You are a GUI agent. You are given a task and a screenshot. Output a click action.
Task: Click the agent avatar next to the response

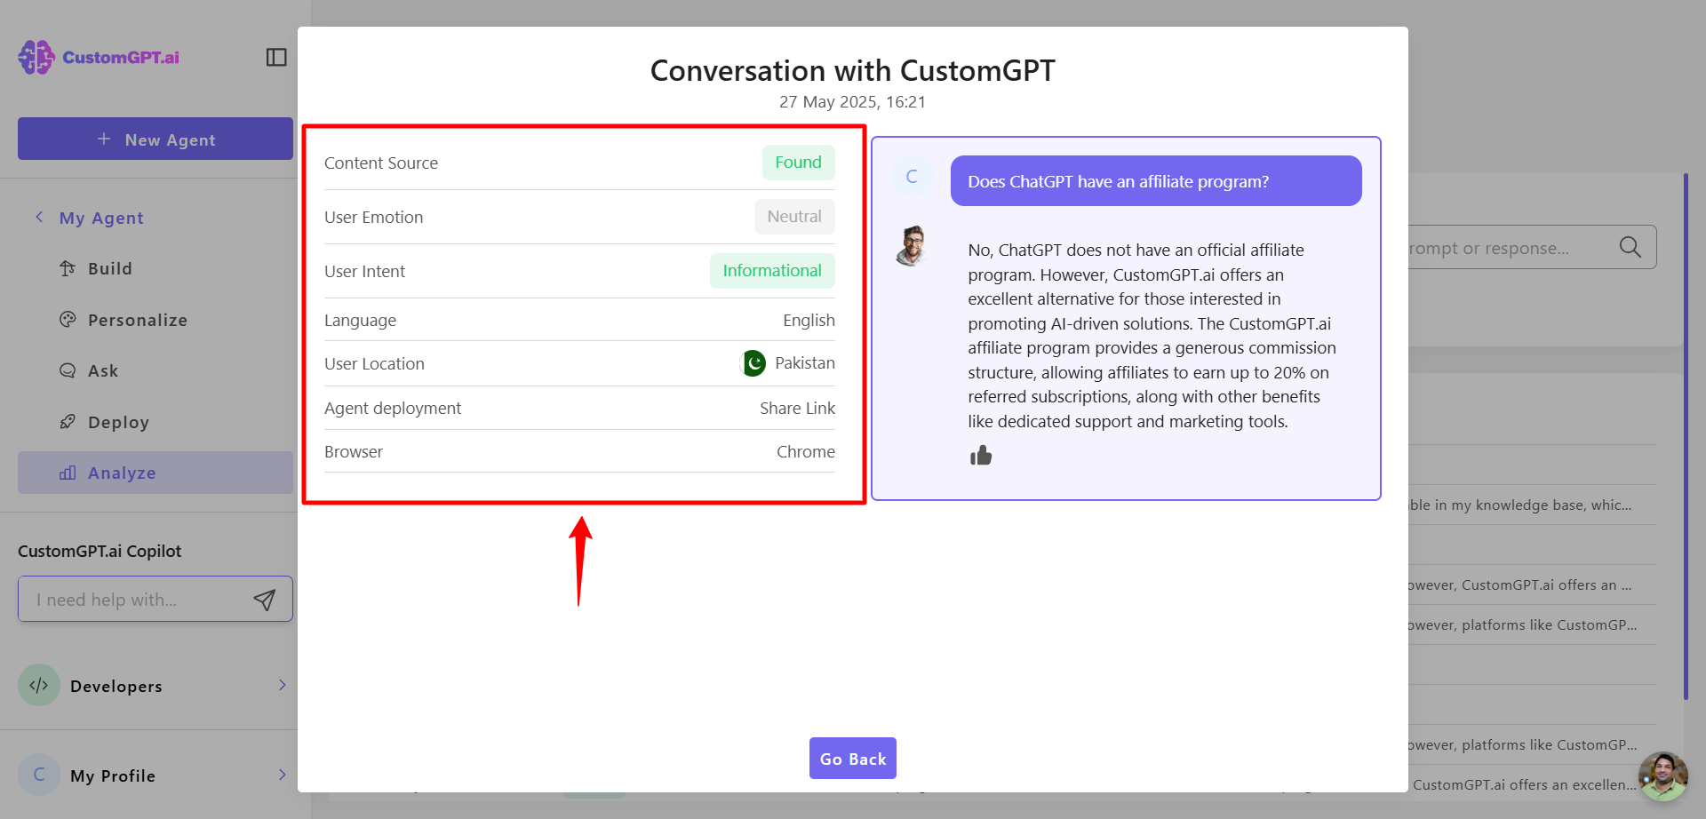[912, 246]
